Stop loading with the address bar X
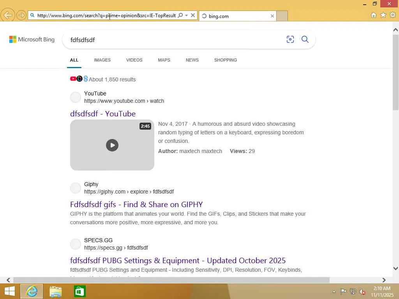Screen dimensions: 399x299 [193, 16]
